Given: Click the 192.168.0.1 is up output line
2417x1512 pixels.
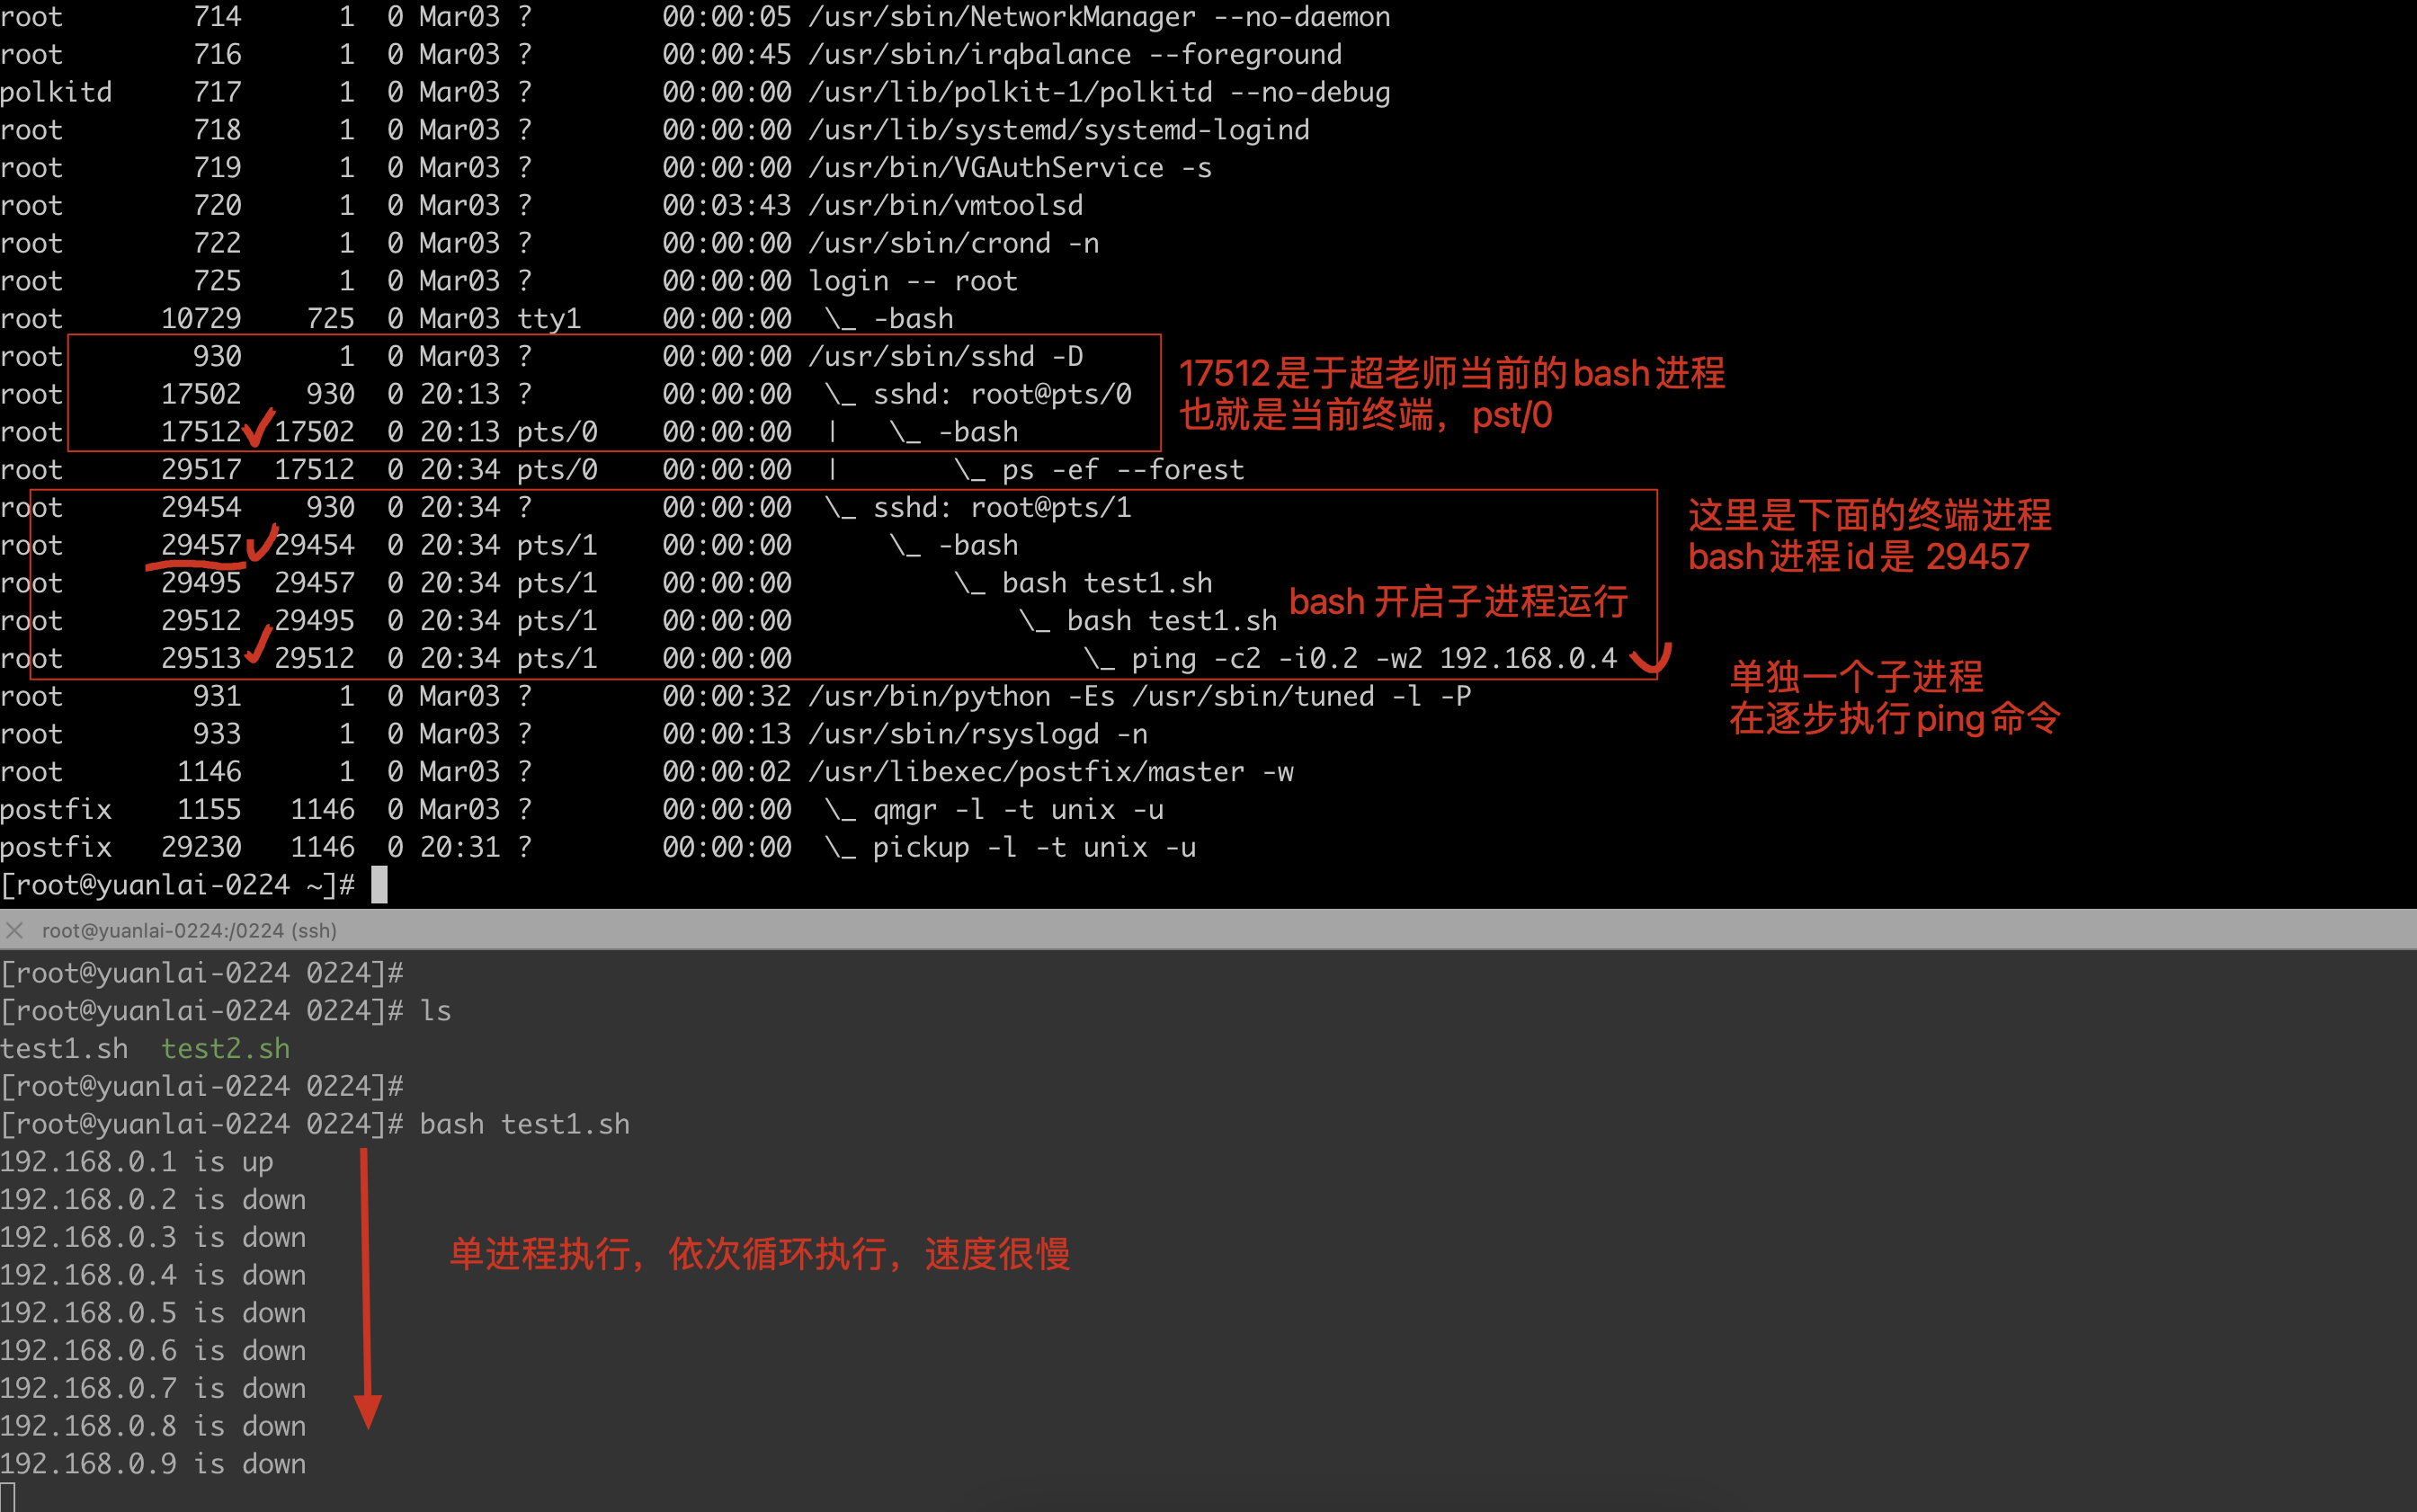Looking at the screenshot, I should click(x=137, y=1161).
